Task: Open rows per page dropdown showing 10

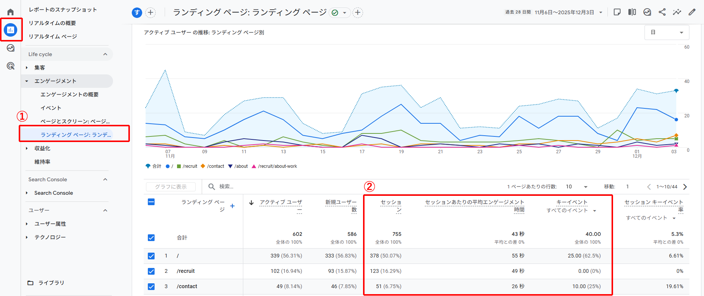Action: pyautogui.click(x=576, y=186)
